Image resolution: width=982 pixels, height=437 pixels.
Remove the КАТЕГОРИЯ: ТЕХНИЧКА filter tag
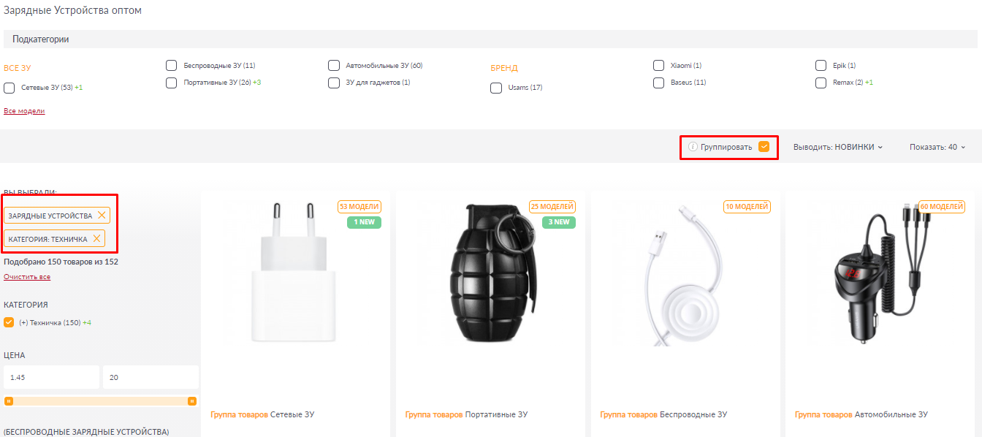point(96,239)
